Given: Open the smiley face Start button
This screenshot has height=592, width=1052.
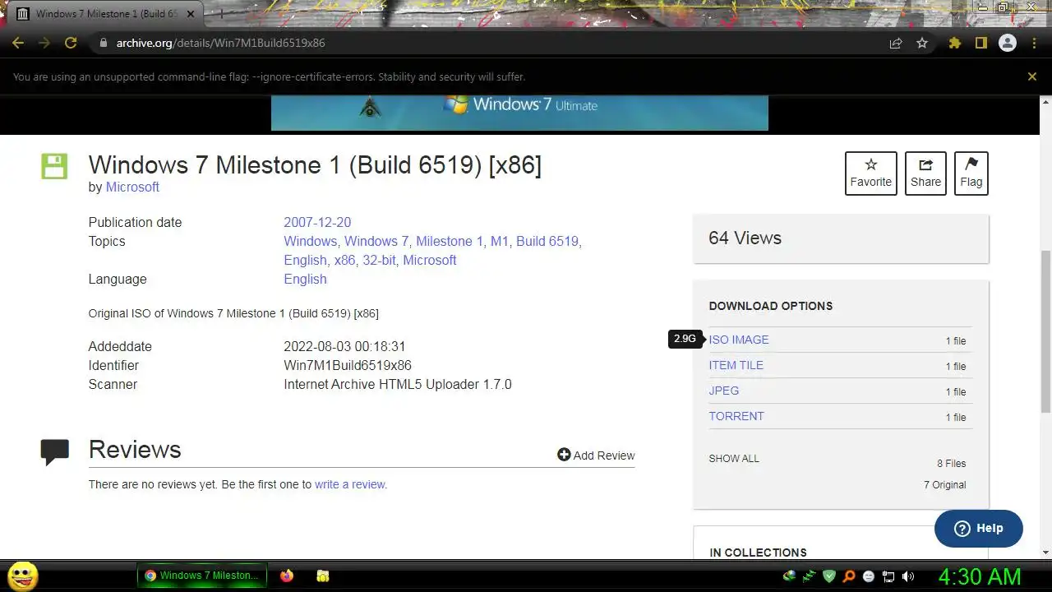Looking at the screenshot, I should (x=23, y=576).
